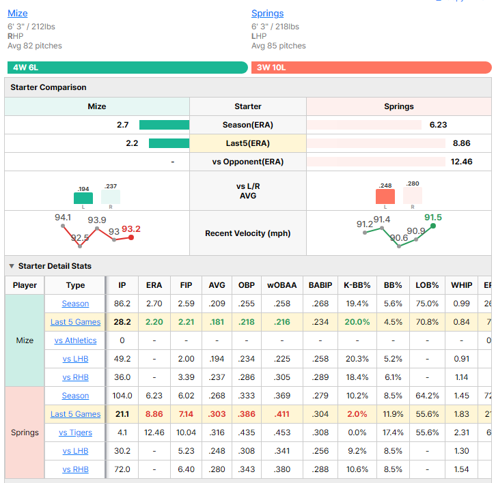Click Springs' Season IP cell 104.0
The image size is (496, 483).
[x=122, y=396]
